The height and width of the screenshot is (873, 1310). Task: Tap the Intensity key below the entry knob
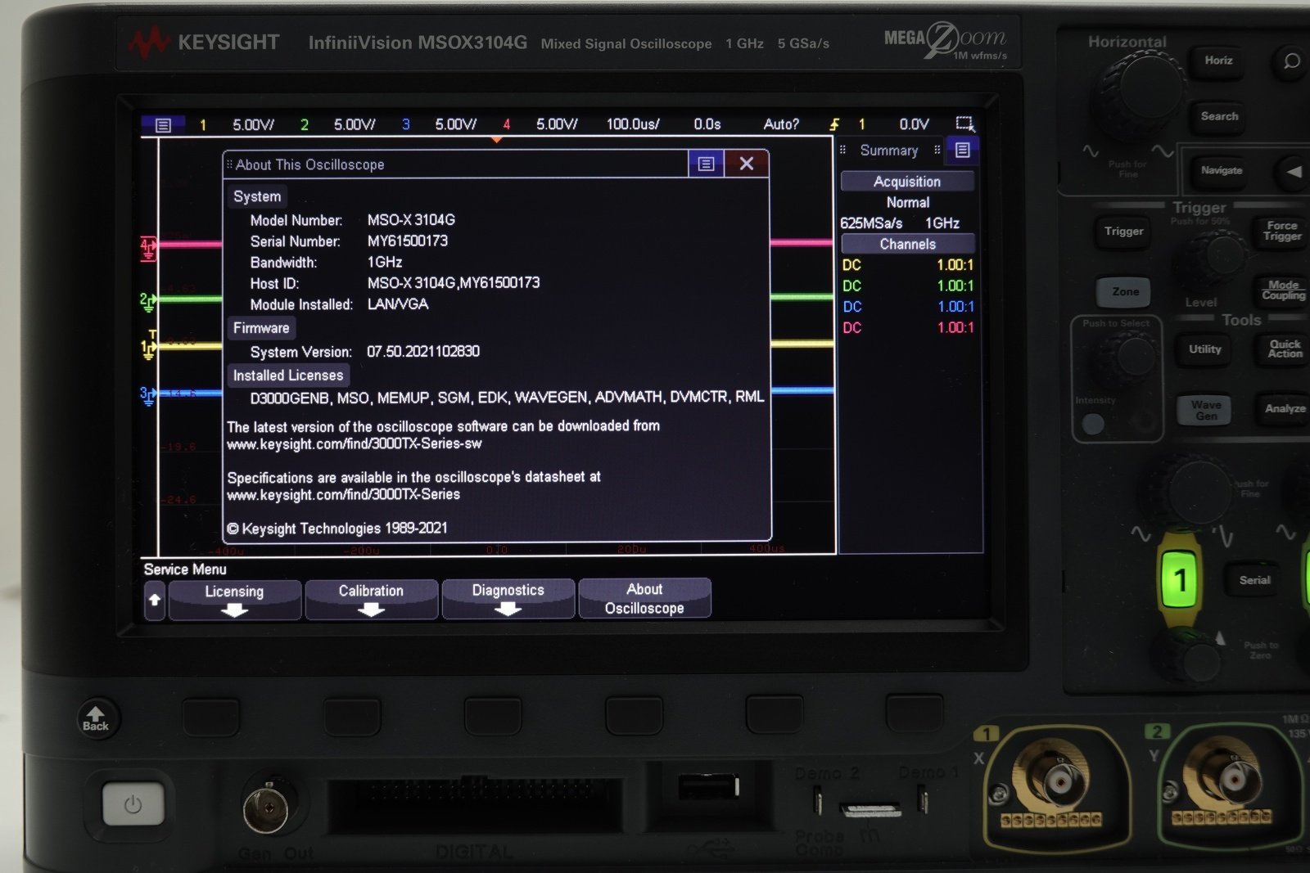(x=1093, y=424)
